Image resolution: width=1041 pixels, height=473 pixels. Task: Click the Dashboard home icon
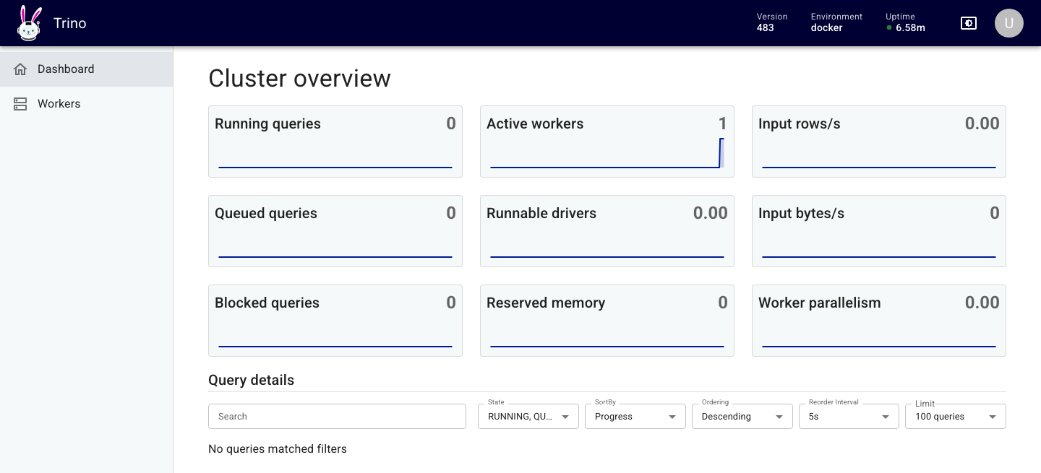point(20,69)
